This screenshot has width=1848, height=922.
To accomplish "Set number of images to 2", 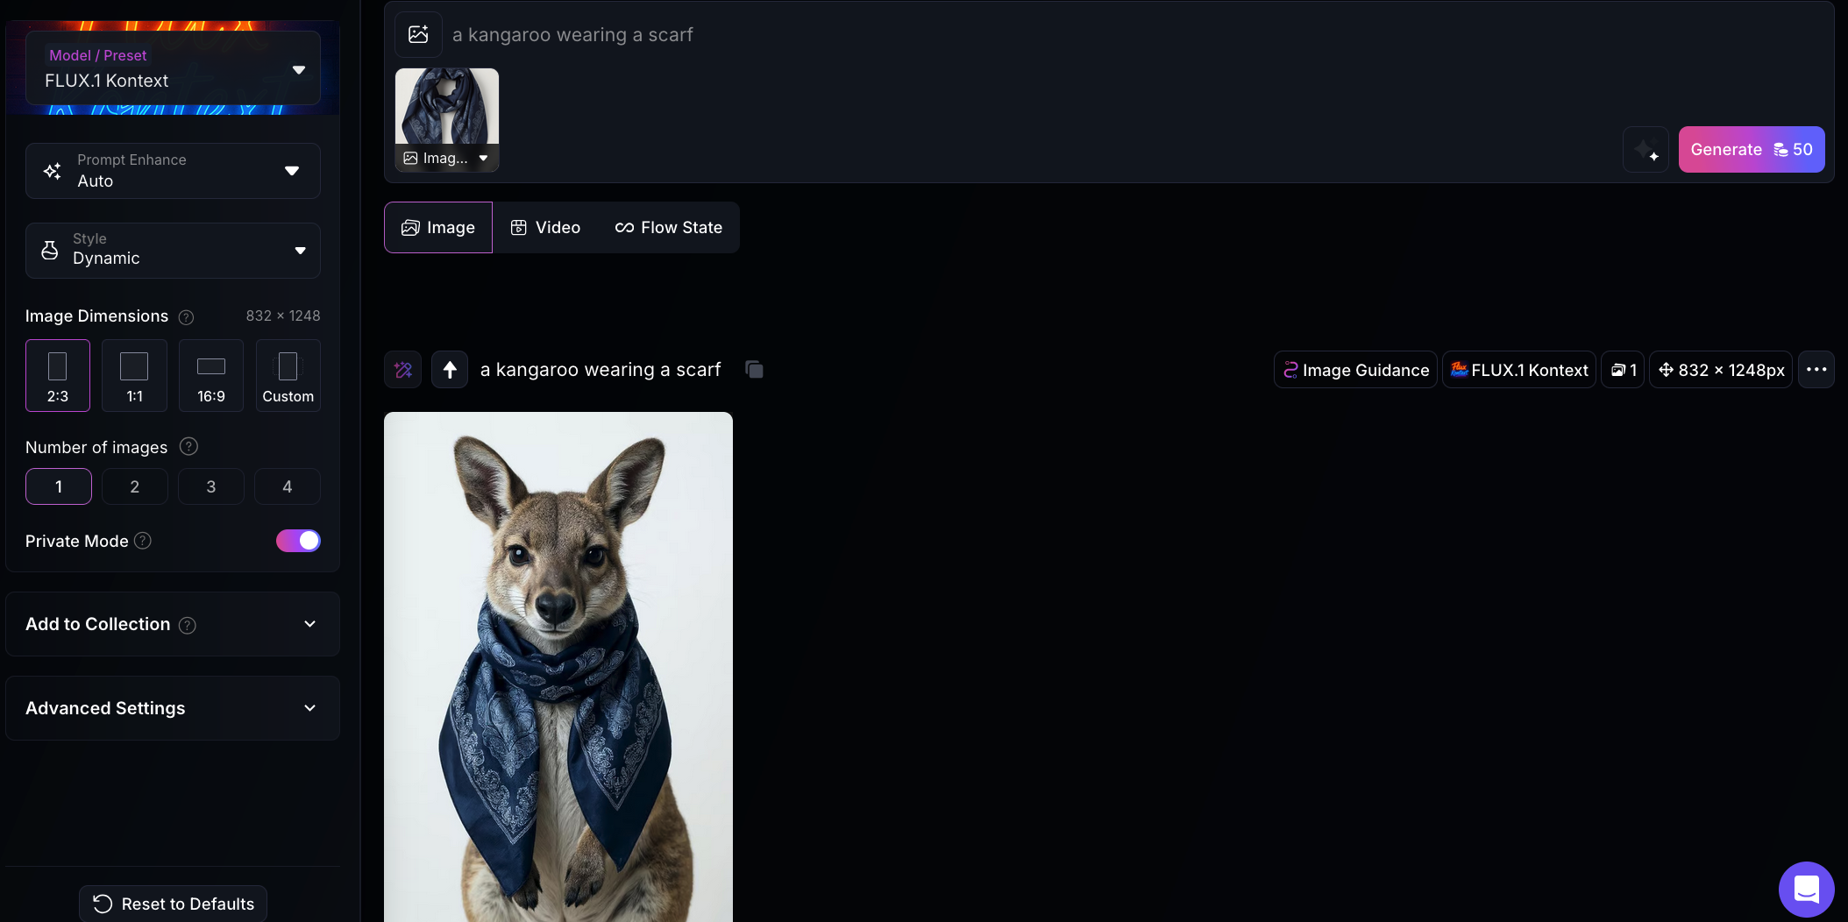I will [135, 486].
